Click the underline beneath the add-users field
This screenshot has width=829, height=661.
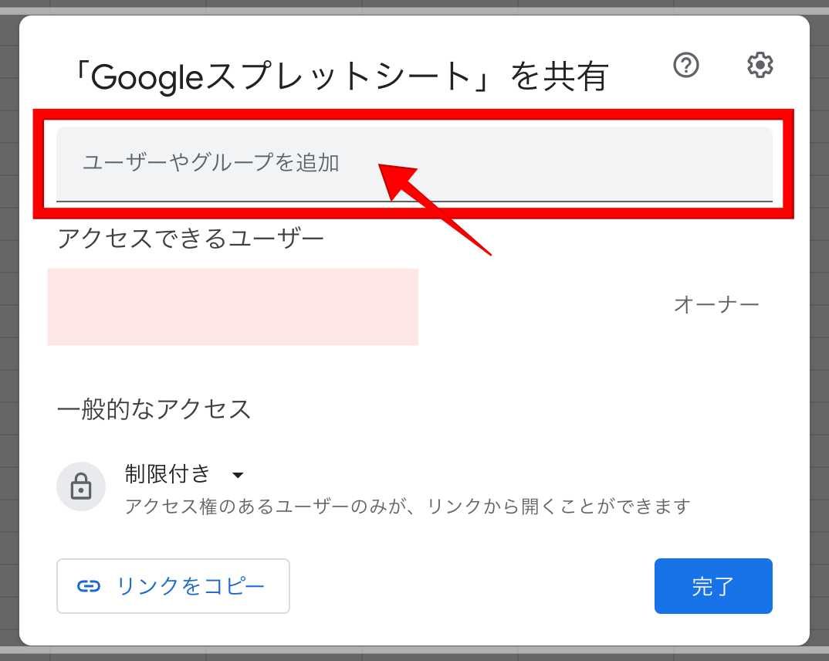point(414,202)
